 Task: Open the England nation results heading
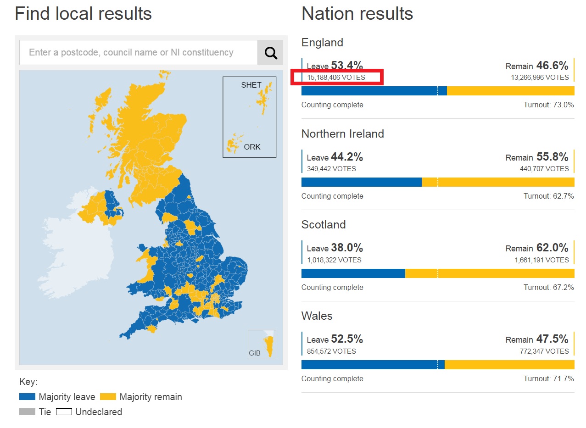point(322,43)
